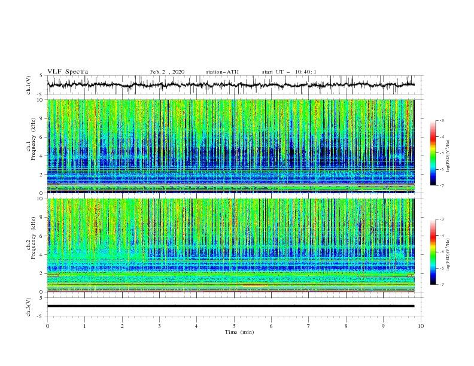Click the ch.1 color scale "log(PSD)(V²/Hz)" label
474x366 pixels.
point(448,156)
